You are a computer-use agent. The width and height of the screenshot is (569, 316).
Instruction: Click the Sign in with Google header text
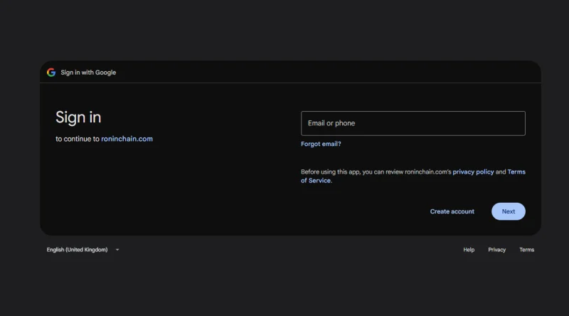(88, 73)
